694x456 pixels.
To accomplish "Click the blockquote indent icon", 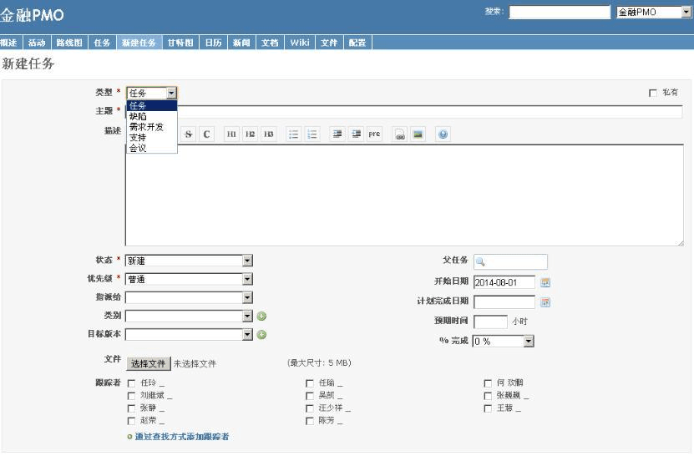I will coord(337,134).
